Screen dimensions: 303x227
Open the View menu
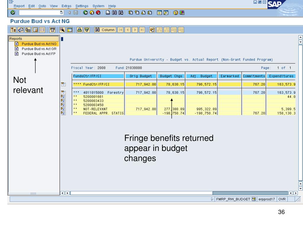[54, 6]
